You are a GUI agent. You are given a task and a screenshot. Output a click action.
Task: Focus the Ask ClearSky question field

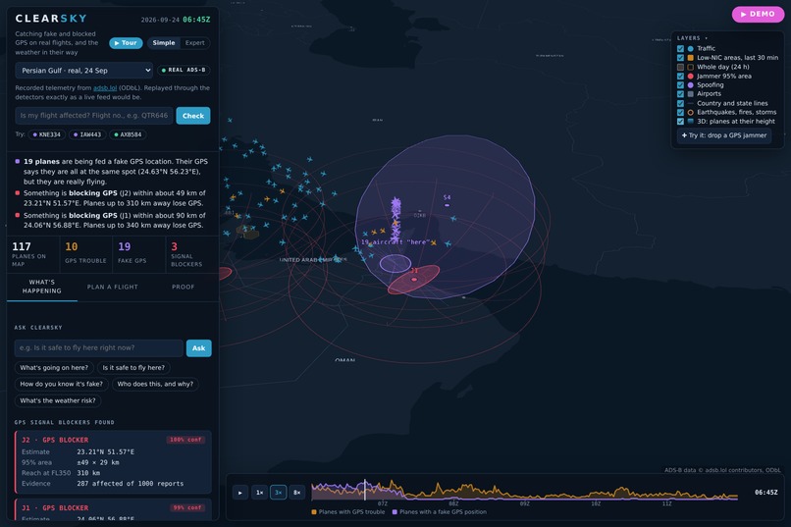pos(99,348)
